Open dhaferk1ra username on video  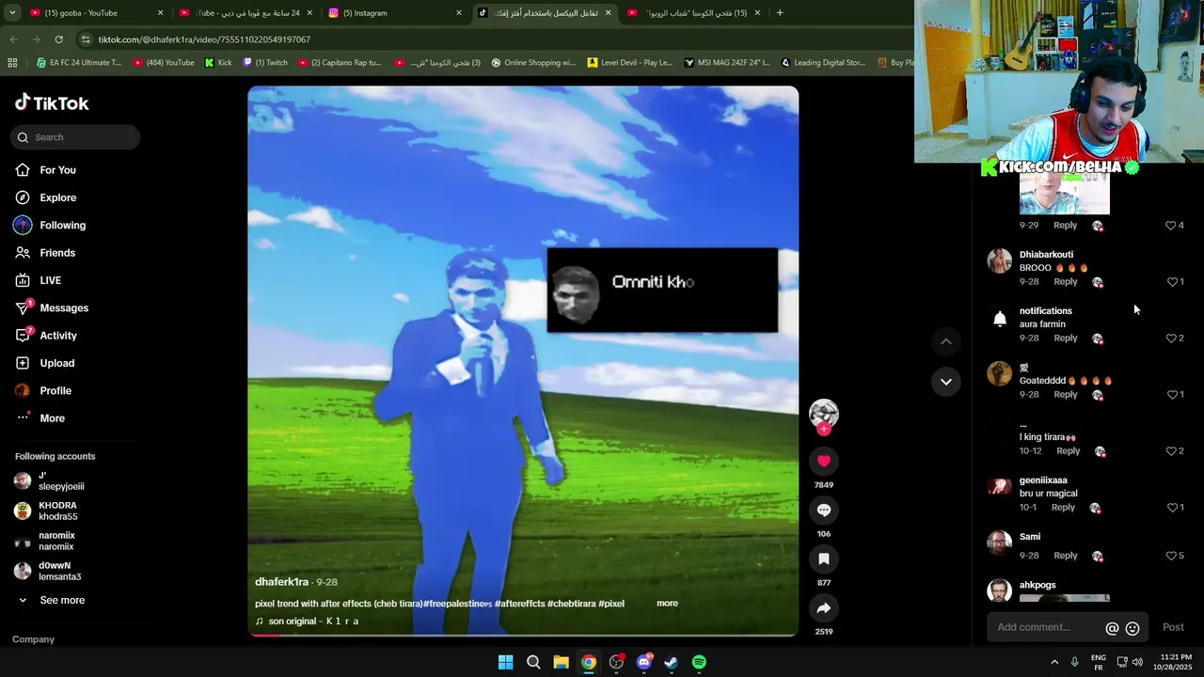[281, 582]
